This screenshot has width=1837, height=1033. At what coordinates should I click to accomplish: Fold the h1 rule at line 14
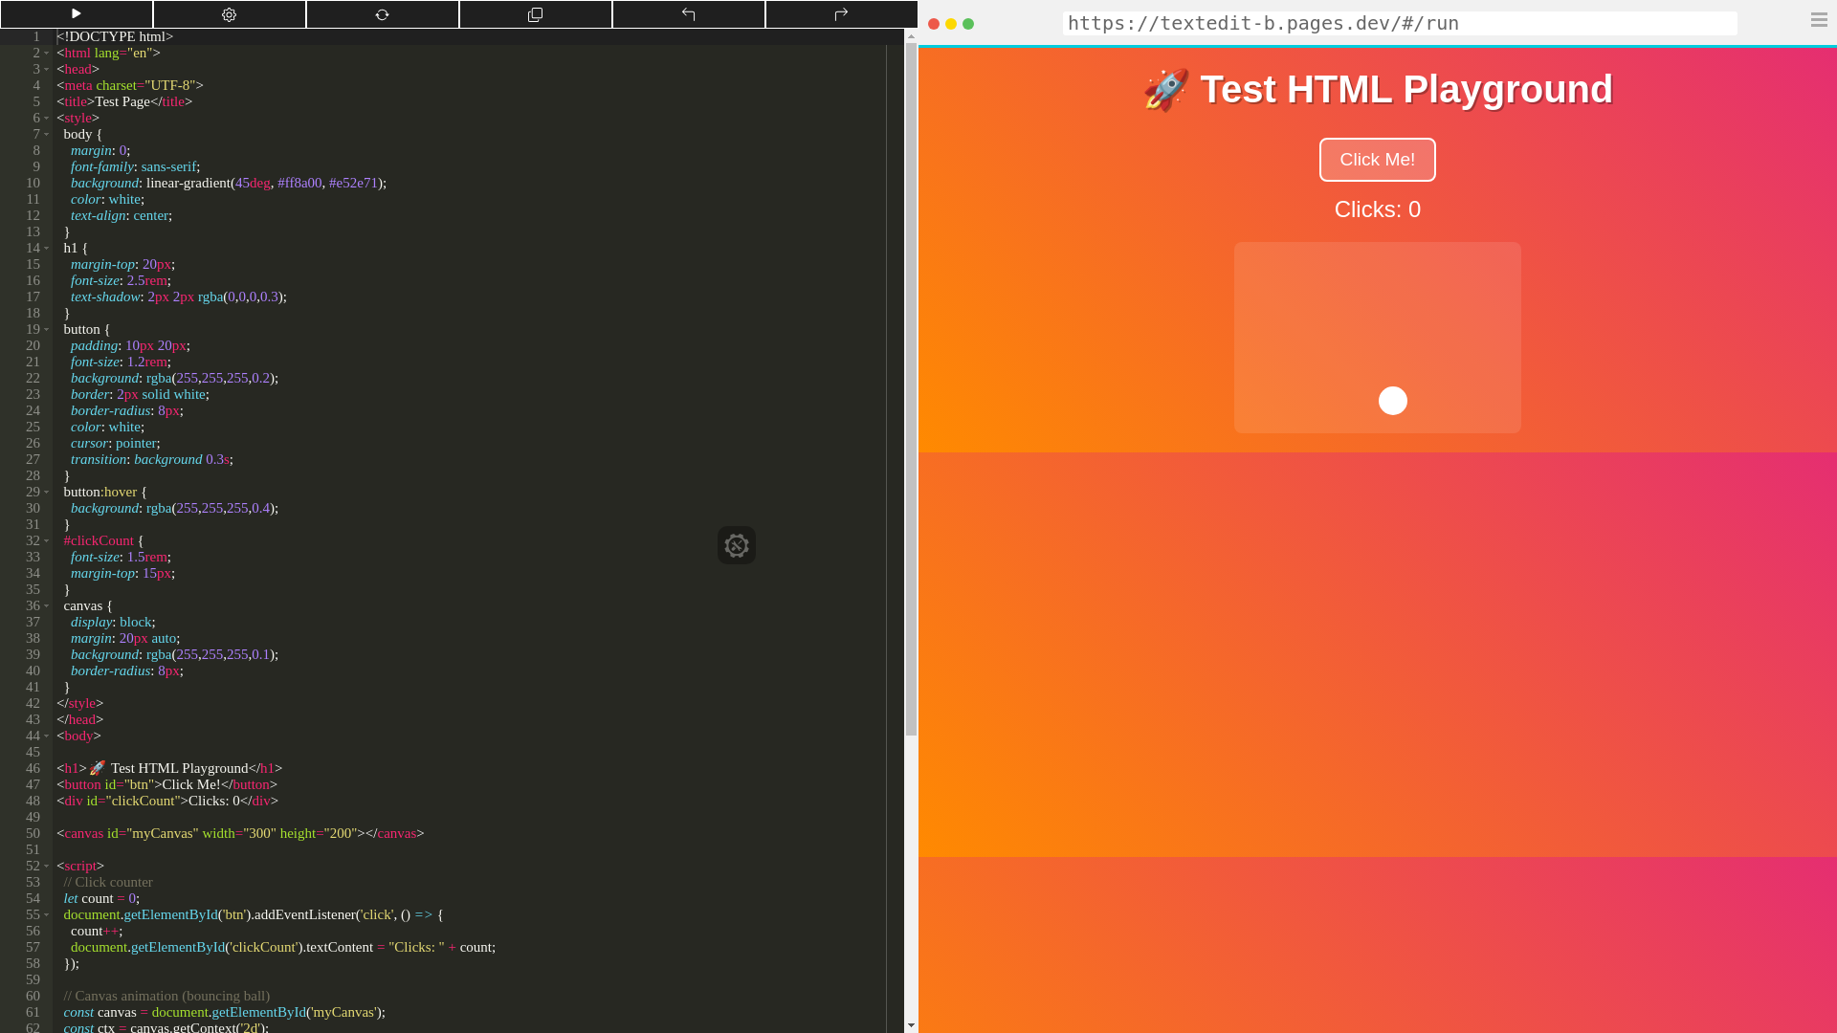tap(46, 249)
